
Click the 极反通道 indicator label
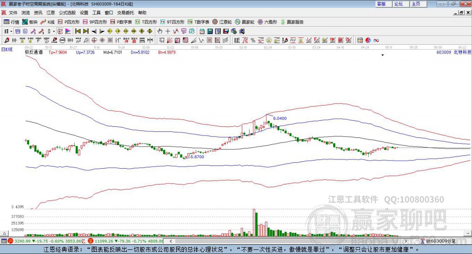click(34, 52)
